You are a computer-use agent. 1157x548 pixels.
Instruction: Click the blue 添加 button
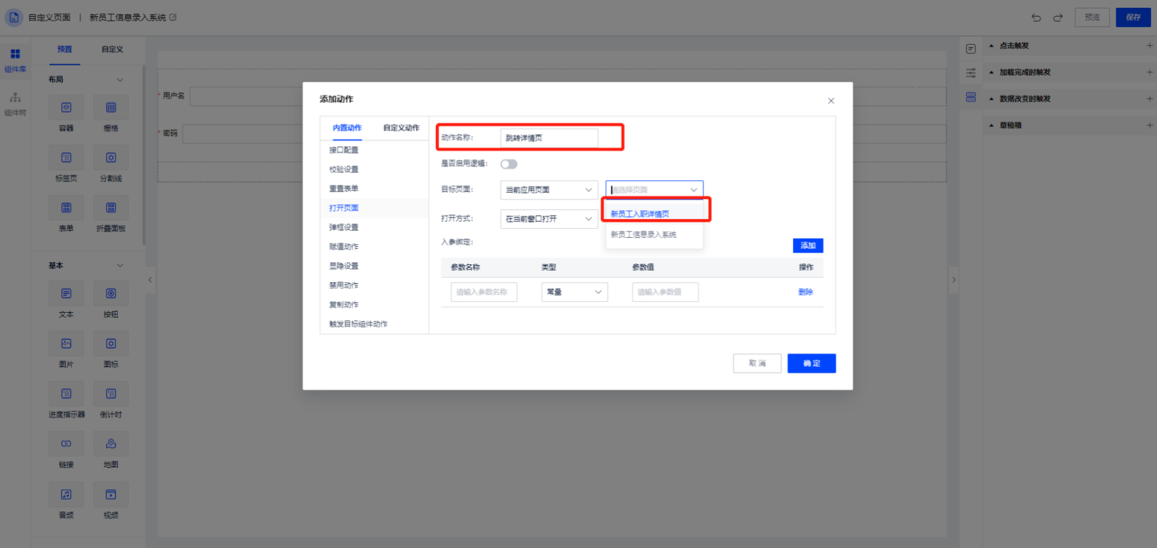pyautogui.click(x=808, y=245)
